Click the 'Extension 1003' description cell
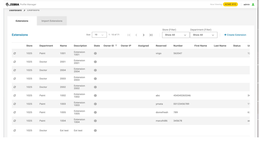Image resolution: width=259 pixels, height=143 pixels. [x=79, y=104]
